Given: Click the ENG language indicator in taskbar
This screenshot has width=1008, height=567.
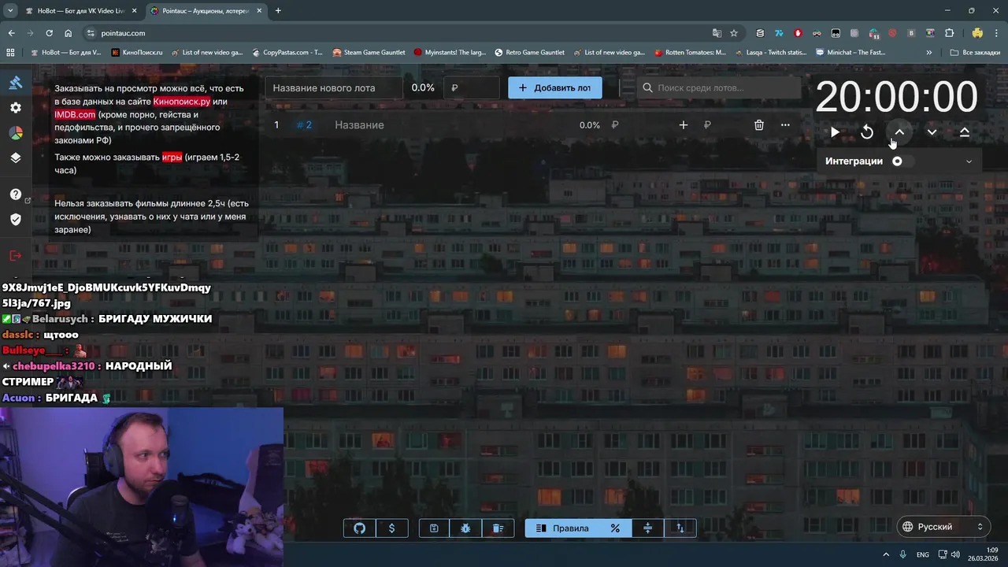Looking at the screenshot, I should pos(922,554).
